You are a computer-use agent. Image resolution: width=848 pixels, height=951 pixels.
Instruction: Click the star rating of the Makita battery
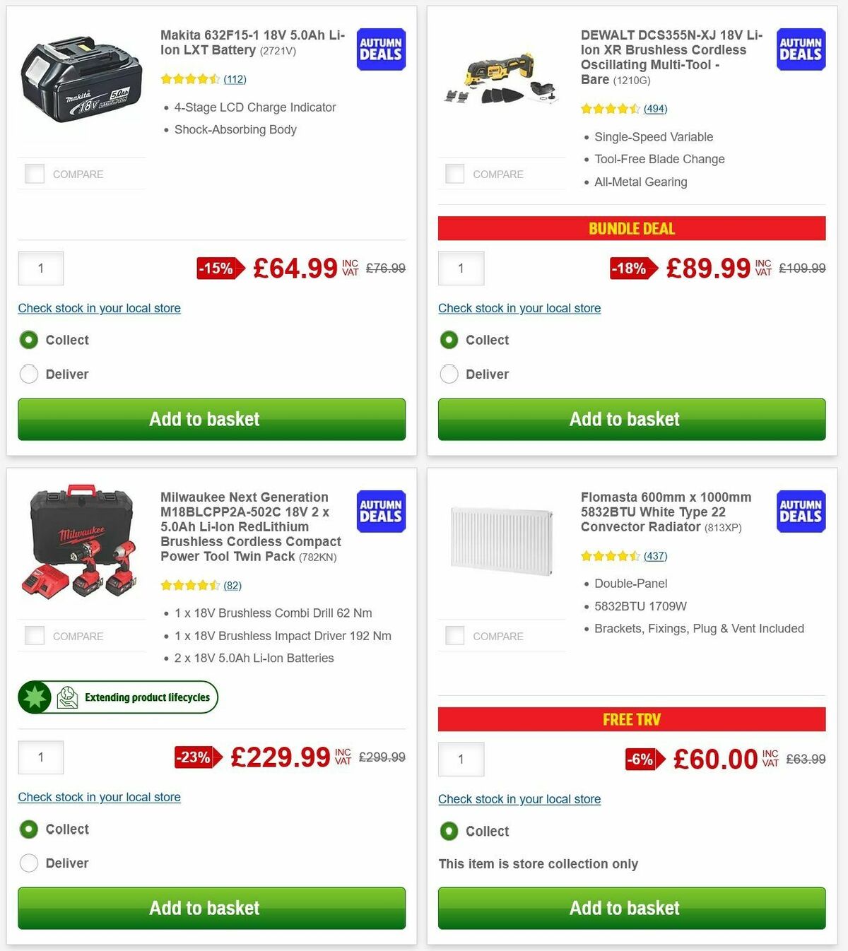point(190,79)
